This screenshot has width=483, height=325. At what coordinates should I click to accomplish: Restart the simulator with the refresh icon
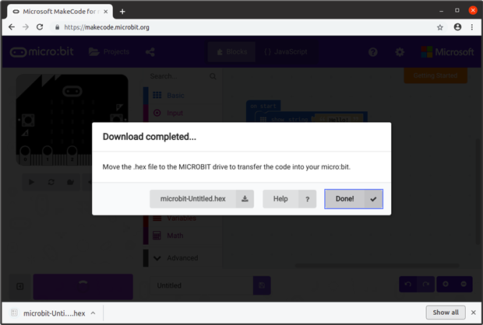(x=51, y=183)
